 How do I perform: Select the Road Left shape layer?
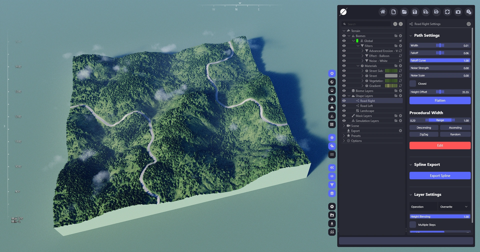point(366,106)
